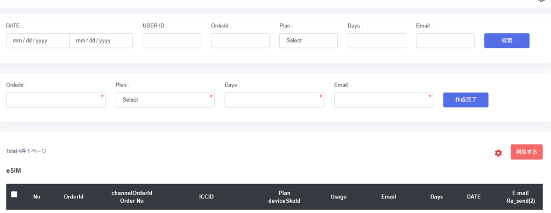Click the required Email field in creation form
Screen dimensions: 551x213
click(x=384, y=100)
